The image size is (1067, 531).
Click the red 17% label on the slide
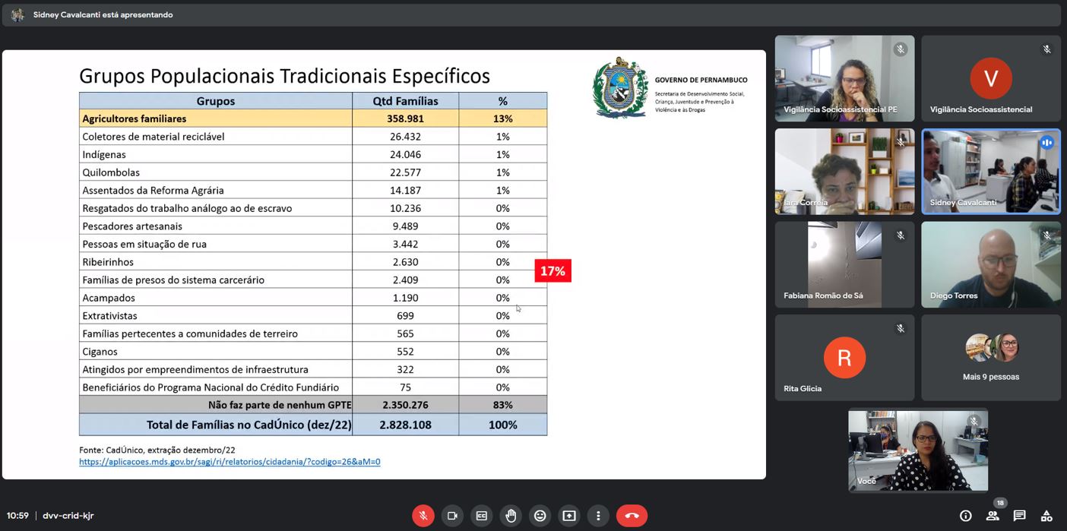[552, 271]
